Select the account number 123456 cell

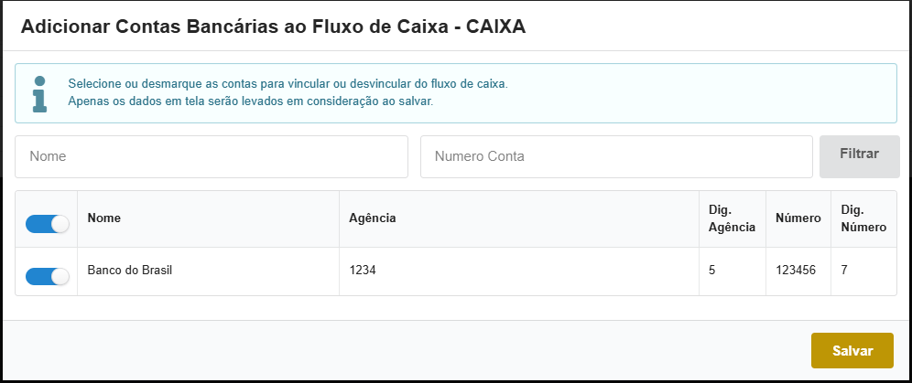[x=795, y=271]
